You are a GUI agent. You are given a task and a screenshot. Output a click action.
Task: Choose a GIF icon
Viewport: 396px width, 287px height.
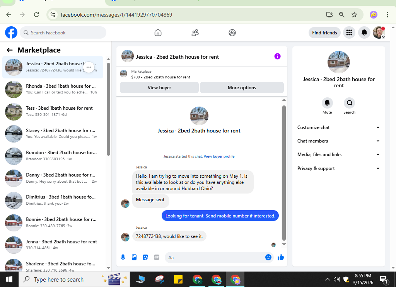pos(157,257)
